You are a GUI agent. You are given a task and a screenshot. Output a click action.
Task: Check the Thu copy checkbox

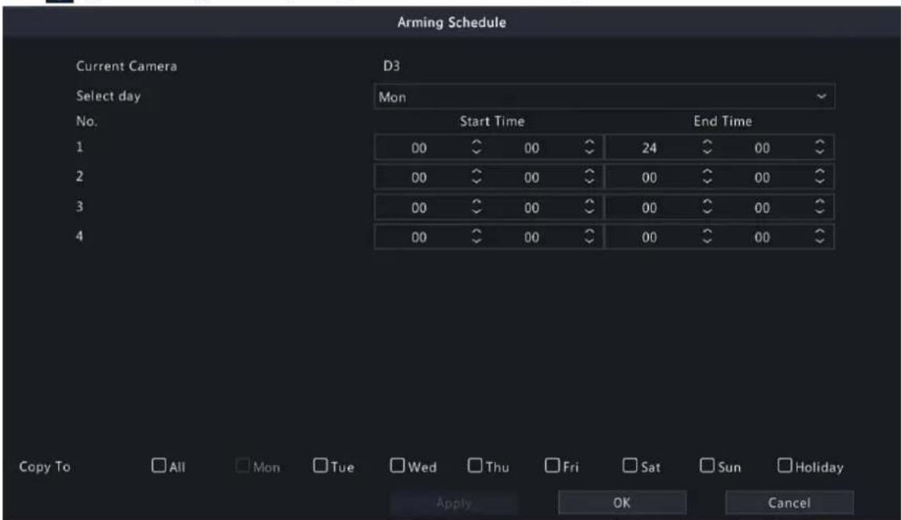pos(475,466)
